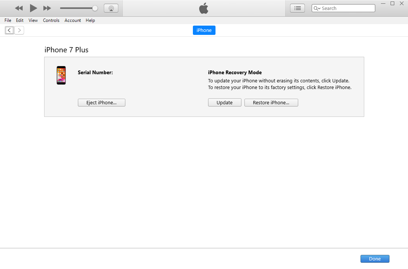This screenshot has height=269, width=408.
Task: Go forward with the right arrow
Action: (x=19, y=30)
